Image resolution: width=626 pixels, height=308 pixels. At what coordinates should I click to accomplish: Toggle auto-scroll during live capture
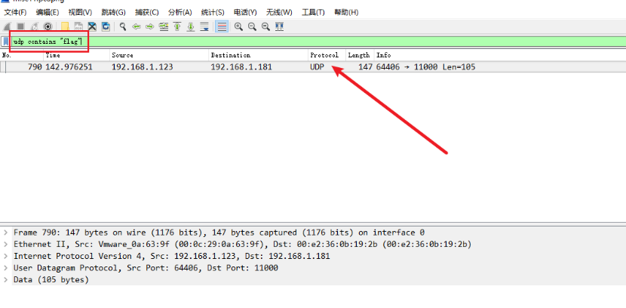coord(205,26)
